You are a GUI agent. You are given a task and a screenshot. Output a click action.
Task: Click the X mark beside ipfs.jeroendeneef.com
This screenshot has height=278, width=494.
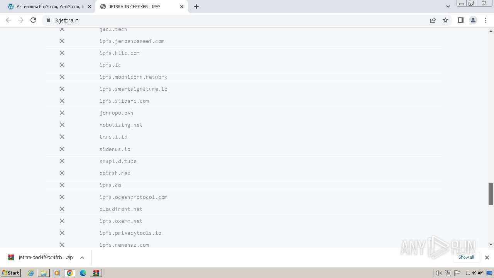pos(62,41)
